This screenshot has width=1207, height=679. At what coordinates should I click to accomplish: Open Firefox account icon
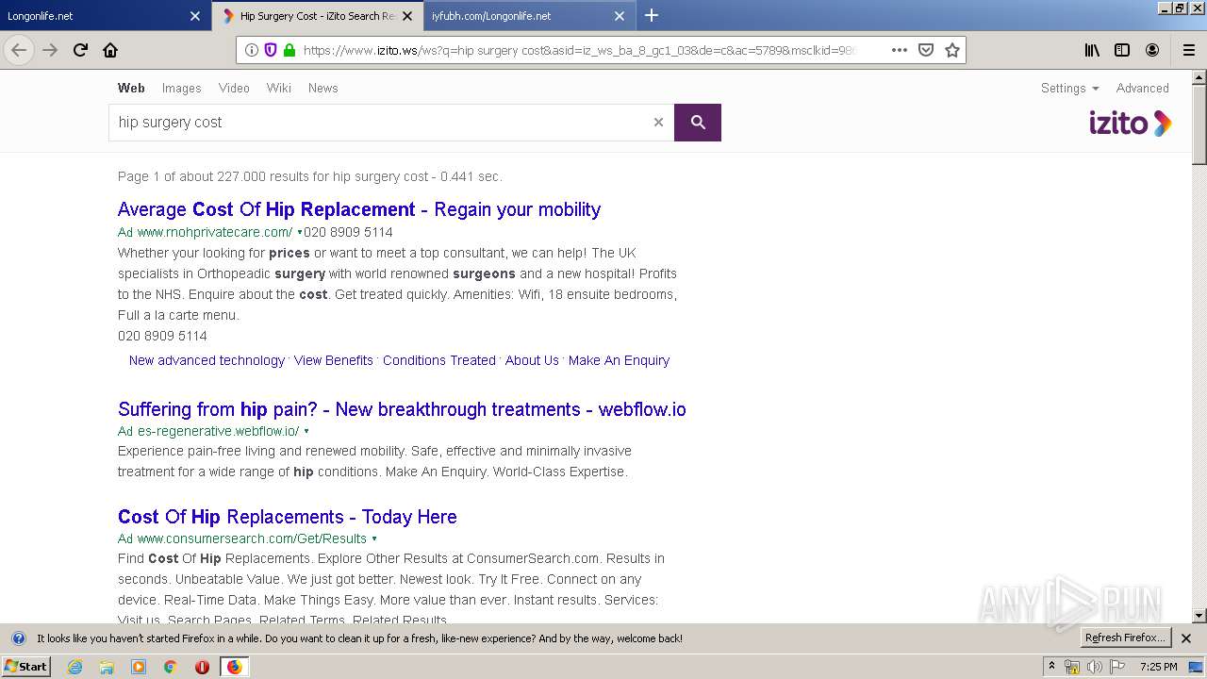[x=1152, y=50]
